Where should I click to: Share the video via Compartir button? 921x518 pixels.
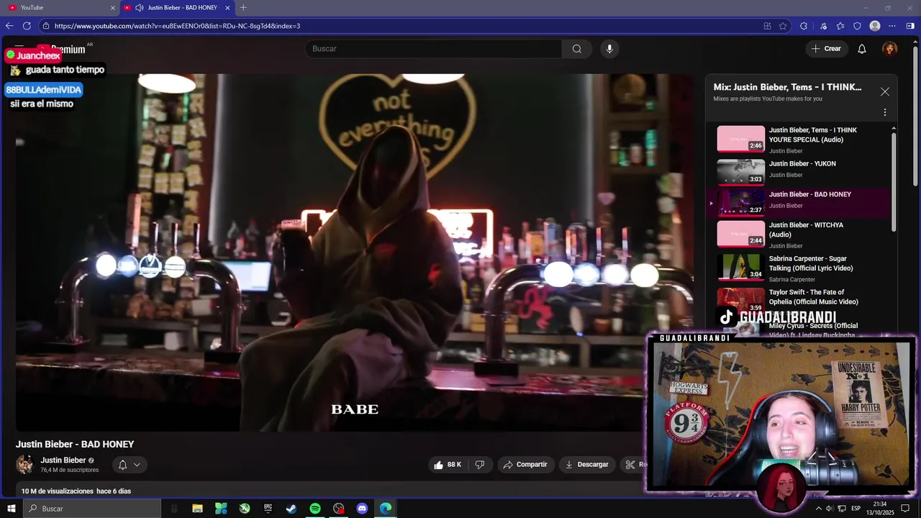(x=526, y=465)
